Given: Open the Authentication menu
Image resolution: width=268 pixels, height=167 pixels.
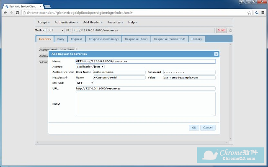Looking at the screenshot, I should point(66,22).
